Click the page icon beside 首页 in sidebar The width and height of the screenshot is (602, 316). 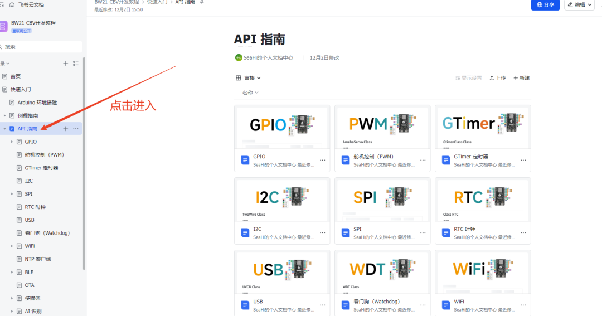click(4, 76)
